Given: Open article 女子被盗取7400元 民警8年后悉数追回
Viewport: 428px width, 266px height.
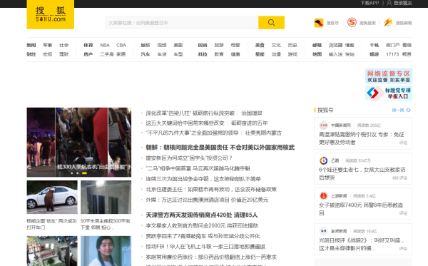Looking at the screenshot, I should point(361,209).
